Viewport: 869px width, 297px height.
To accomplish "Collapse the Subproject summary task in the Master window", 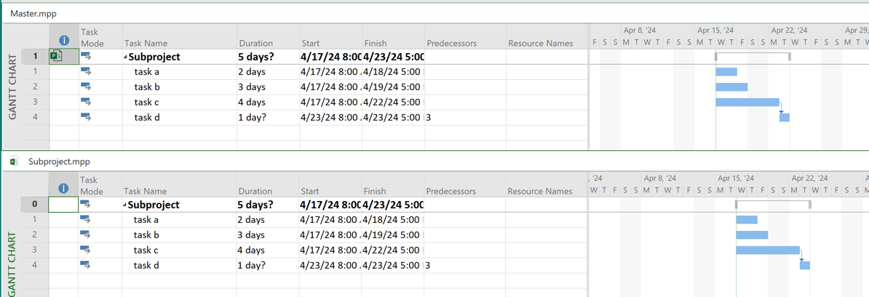I will [x=125, y=57].
